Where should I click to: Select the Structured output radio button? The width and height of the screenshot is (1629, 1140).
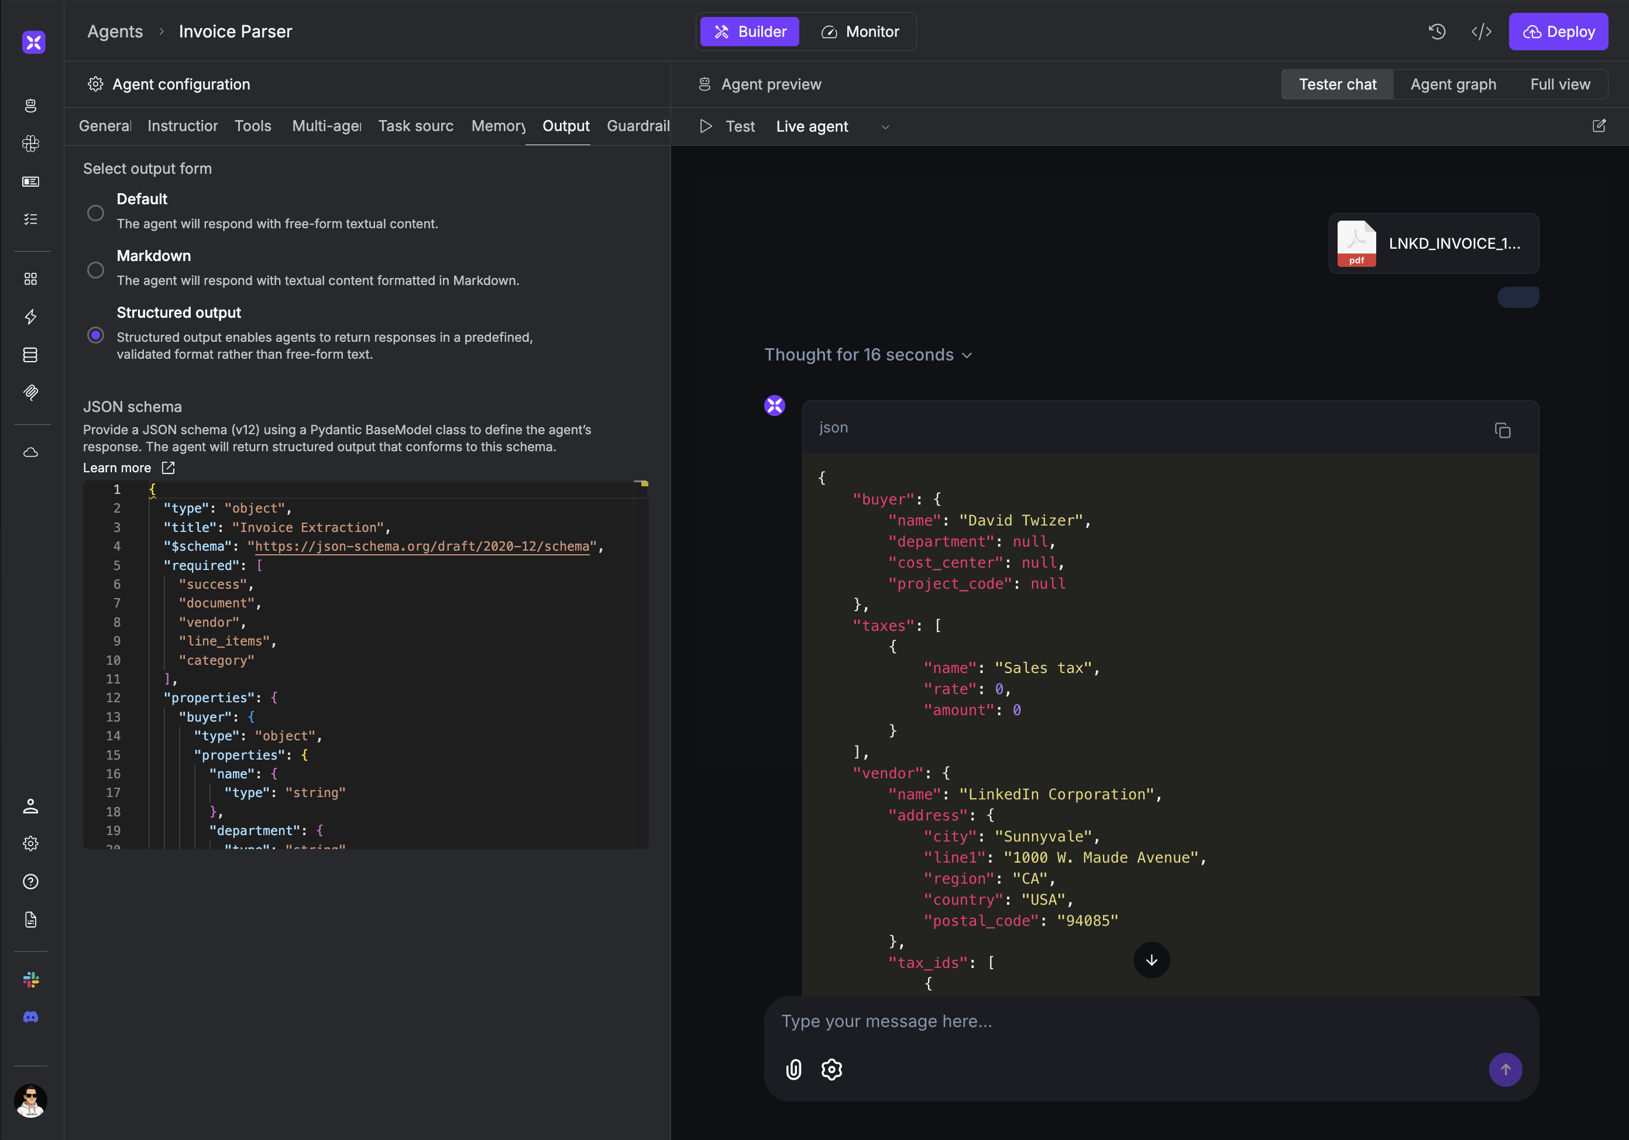click(96, 335)
